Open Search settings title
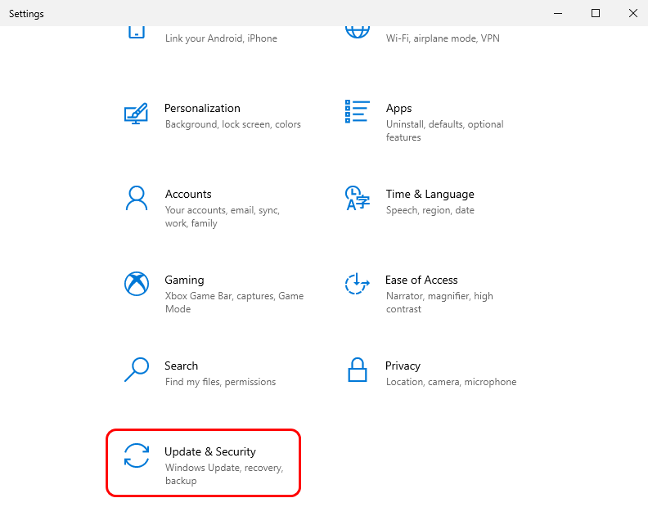The width and height of the screenshot is (648, 516). [x=181, y=366]
